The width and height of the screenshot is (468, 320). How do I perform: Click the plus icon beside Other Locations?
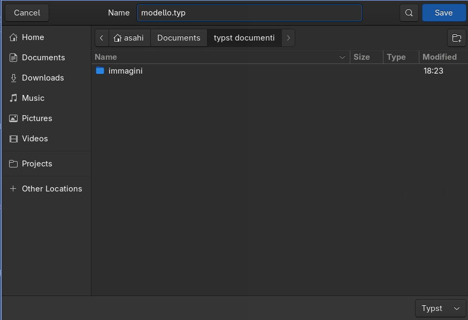point(13,188)
